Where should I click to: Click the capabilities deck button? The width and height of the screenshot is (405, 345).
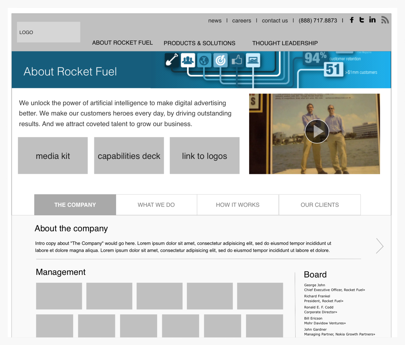pos(129,155)
